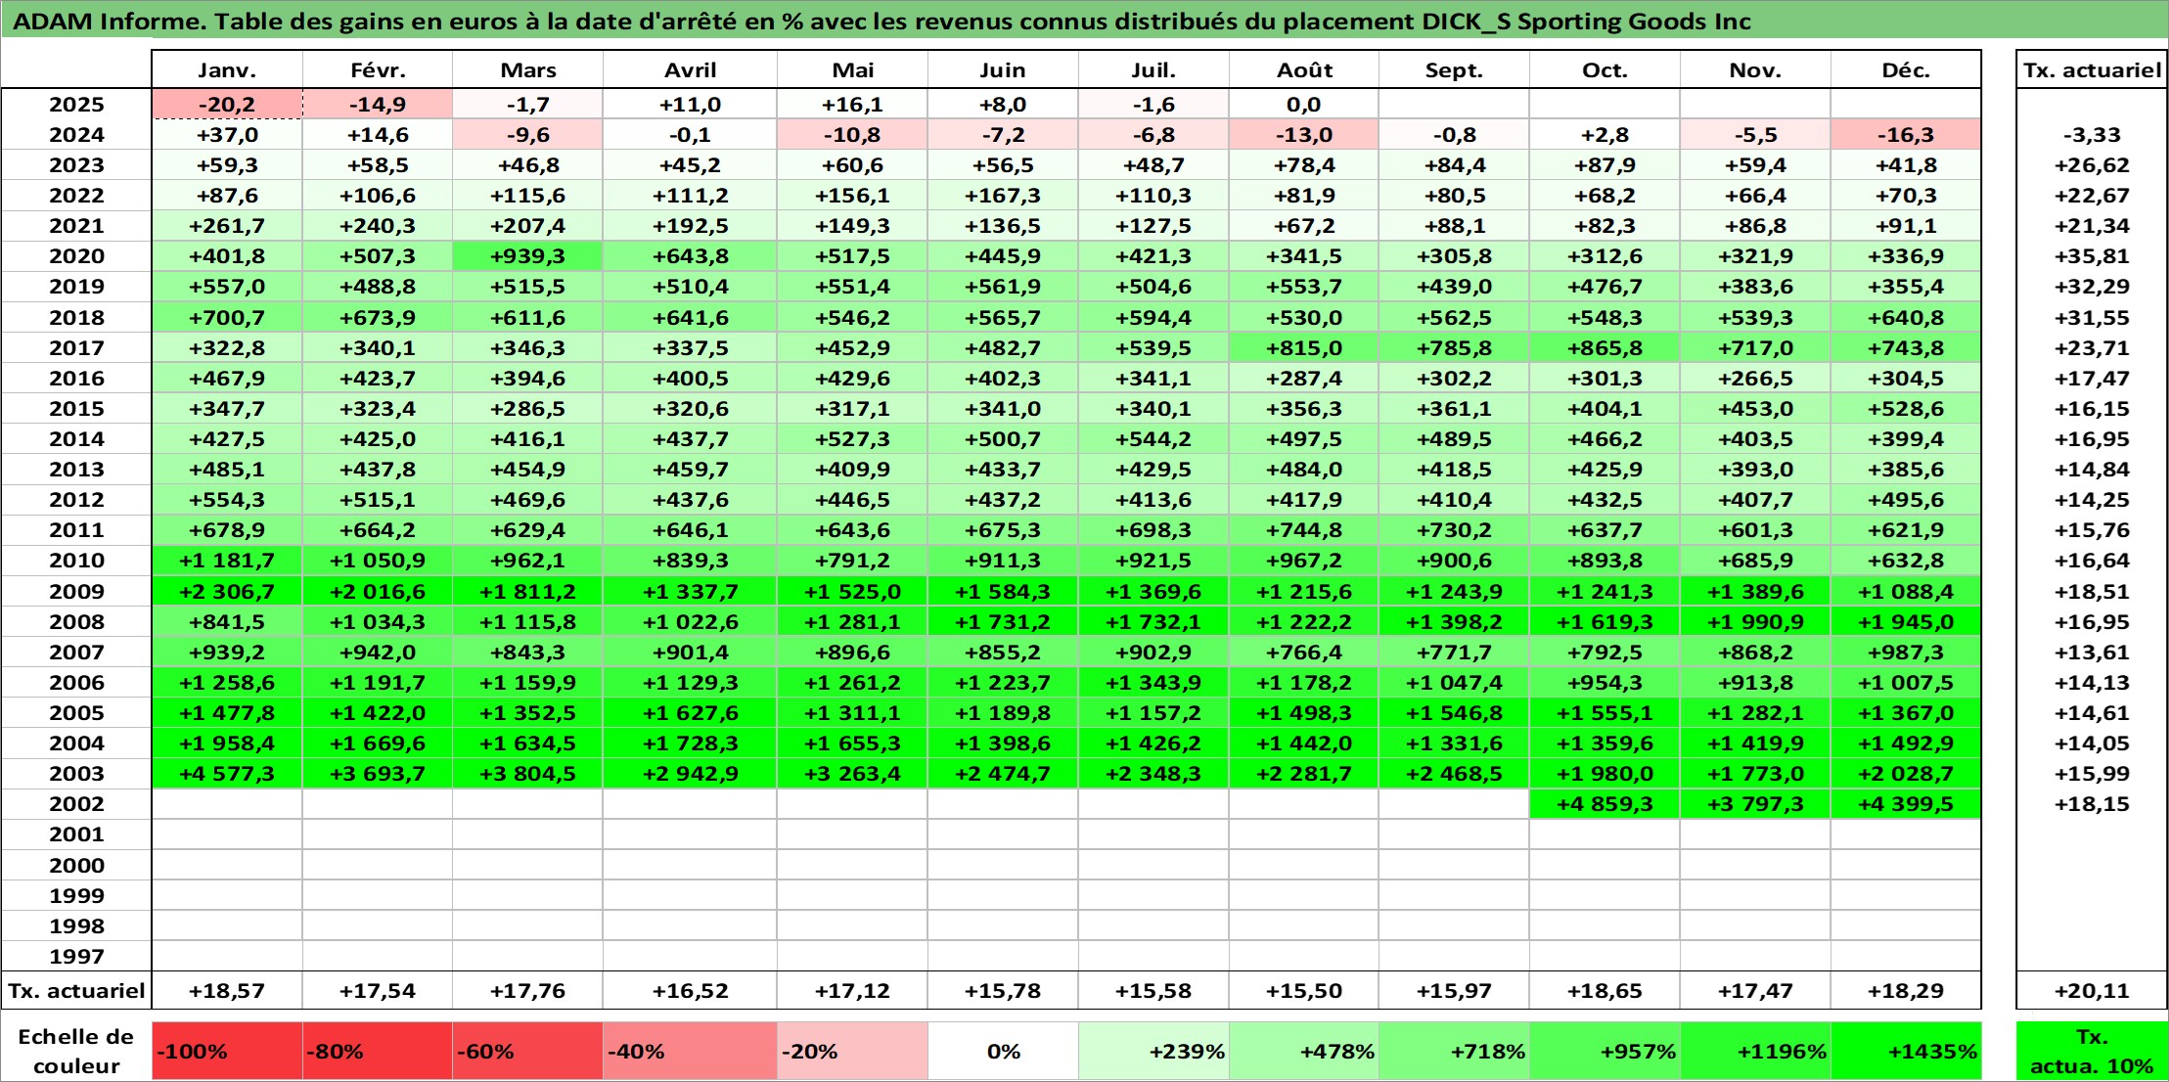2169x1082 pixels.
Task: Click cell value -14,9
Action: pyautogui.click(x=378, y=105)
